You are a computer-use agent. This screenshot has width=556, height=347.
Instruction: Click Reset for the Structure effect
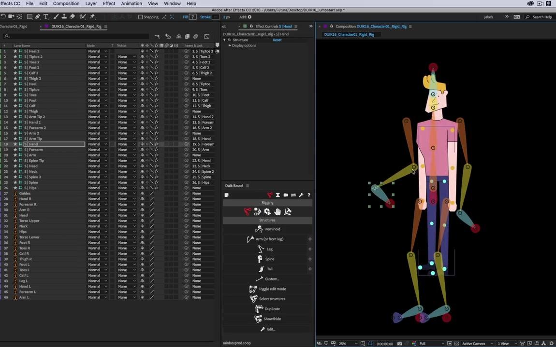(x=277, y=40)
